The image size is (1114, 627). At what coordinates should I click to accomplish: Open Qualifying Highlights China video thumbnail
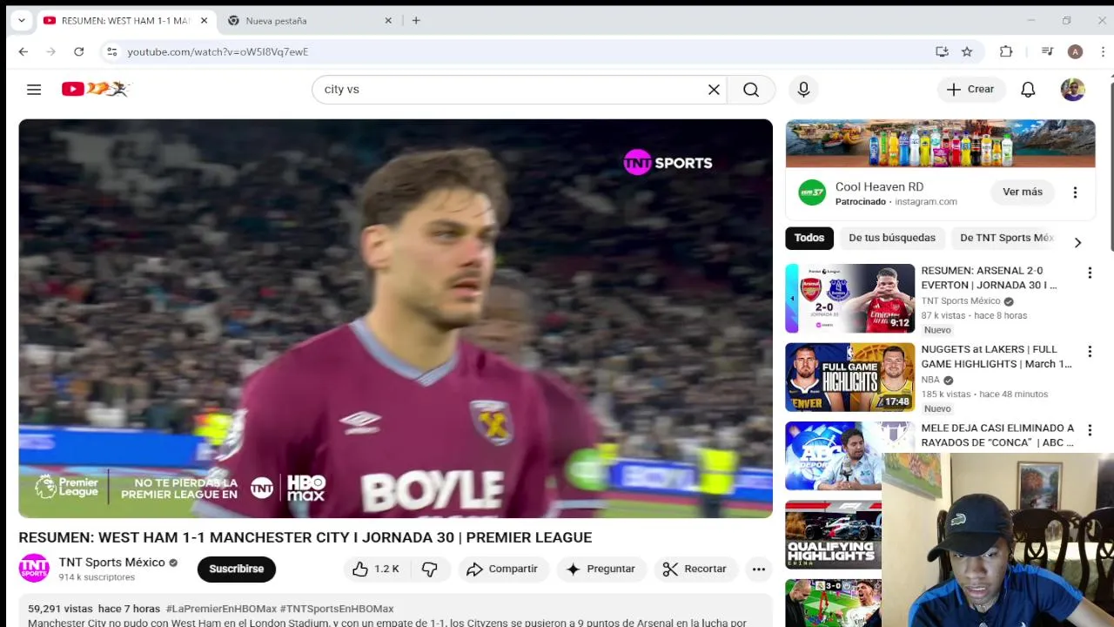(x=834, y=535)
